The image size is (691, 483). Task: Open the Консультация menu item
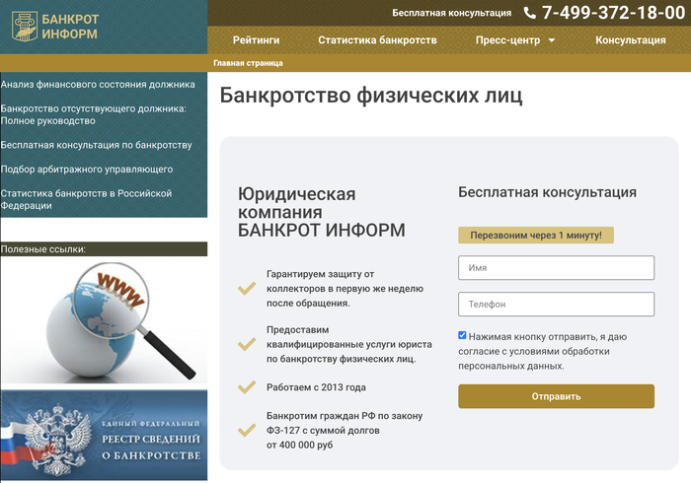631,40
